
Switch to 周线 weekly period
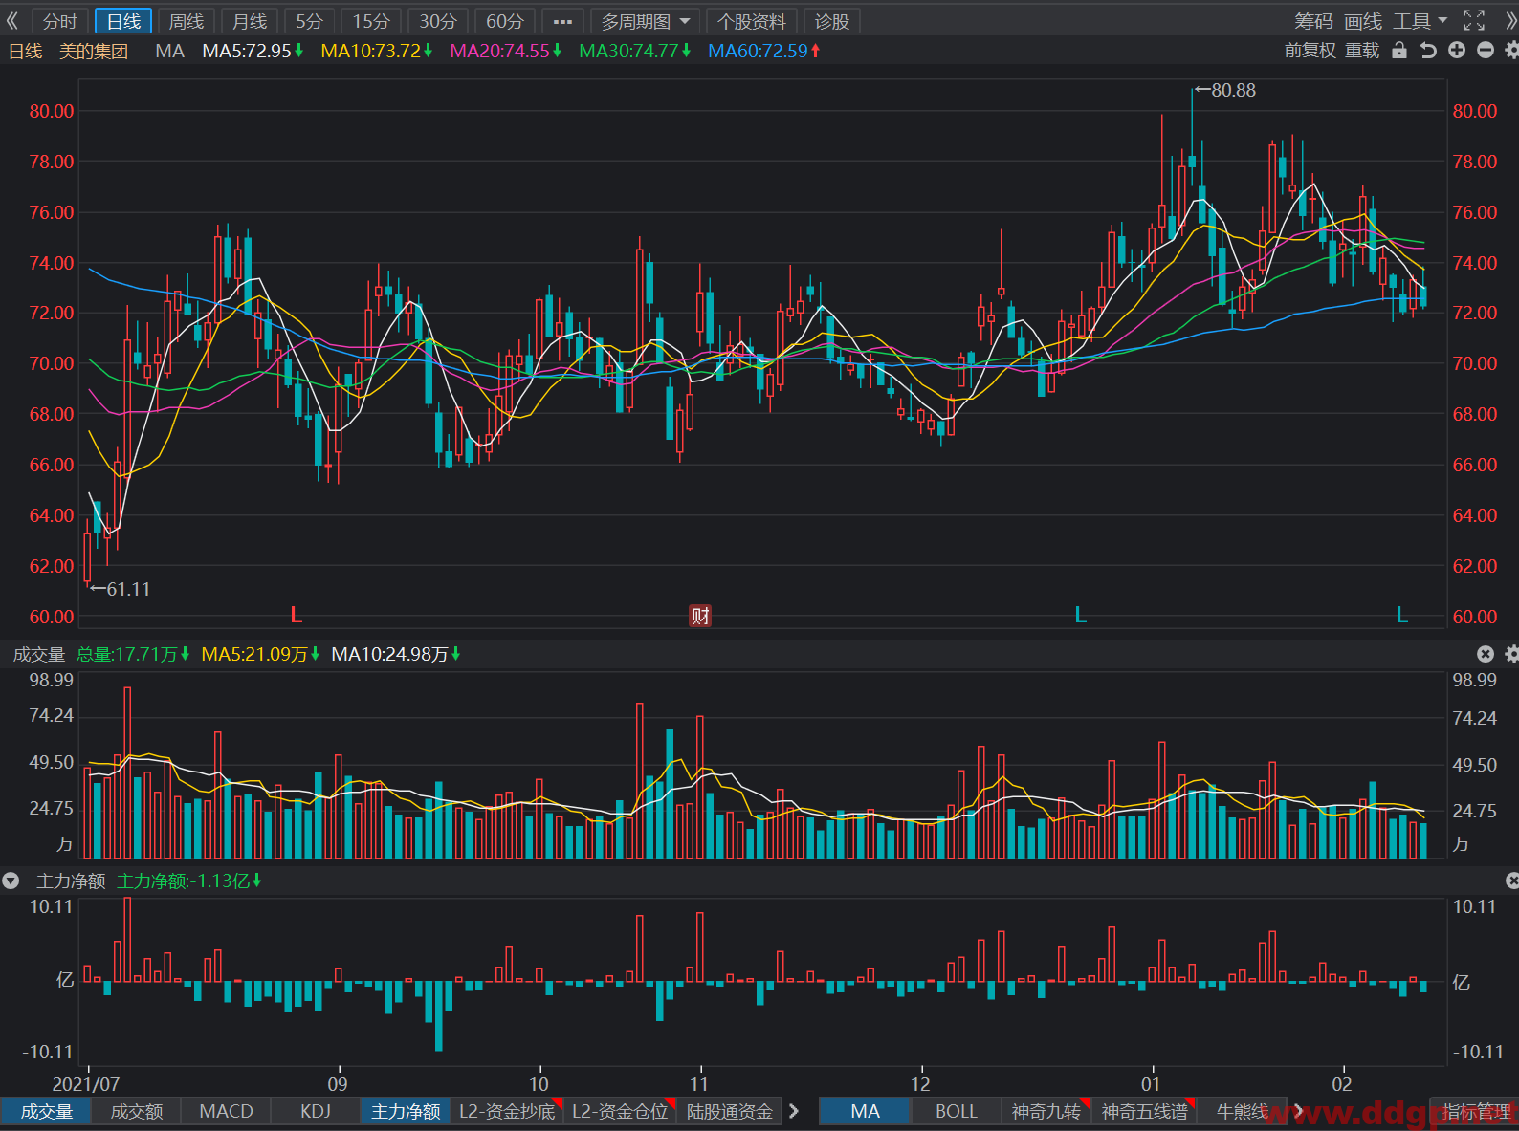pyautogui.click(x=187, y=21)
